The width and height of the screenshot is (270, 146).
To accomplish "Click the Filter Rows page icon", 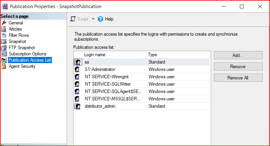I will pos(4,35).
